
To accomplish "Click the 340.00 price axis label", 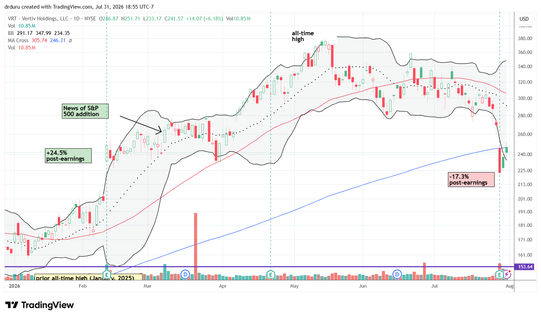I will (525, 67).
